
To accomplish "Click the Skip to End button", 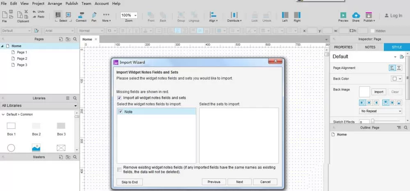I will (x=130, y=182).
